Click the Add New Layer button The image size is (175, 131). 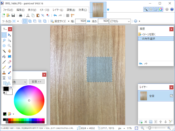point(141,122)
